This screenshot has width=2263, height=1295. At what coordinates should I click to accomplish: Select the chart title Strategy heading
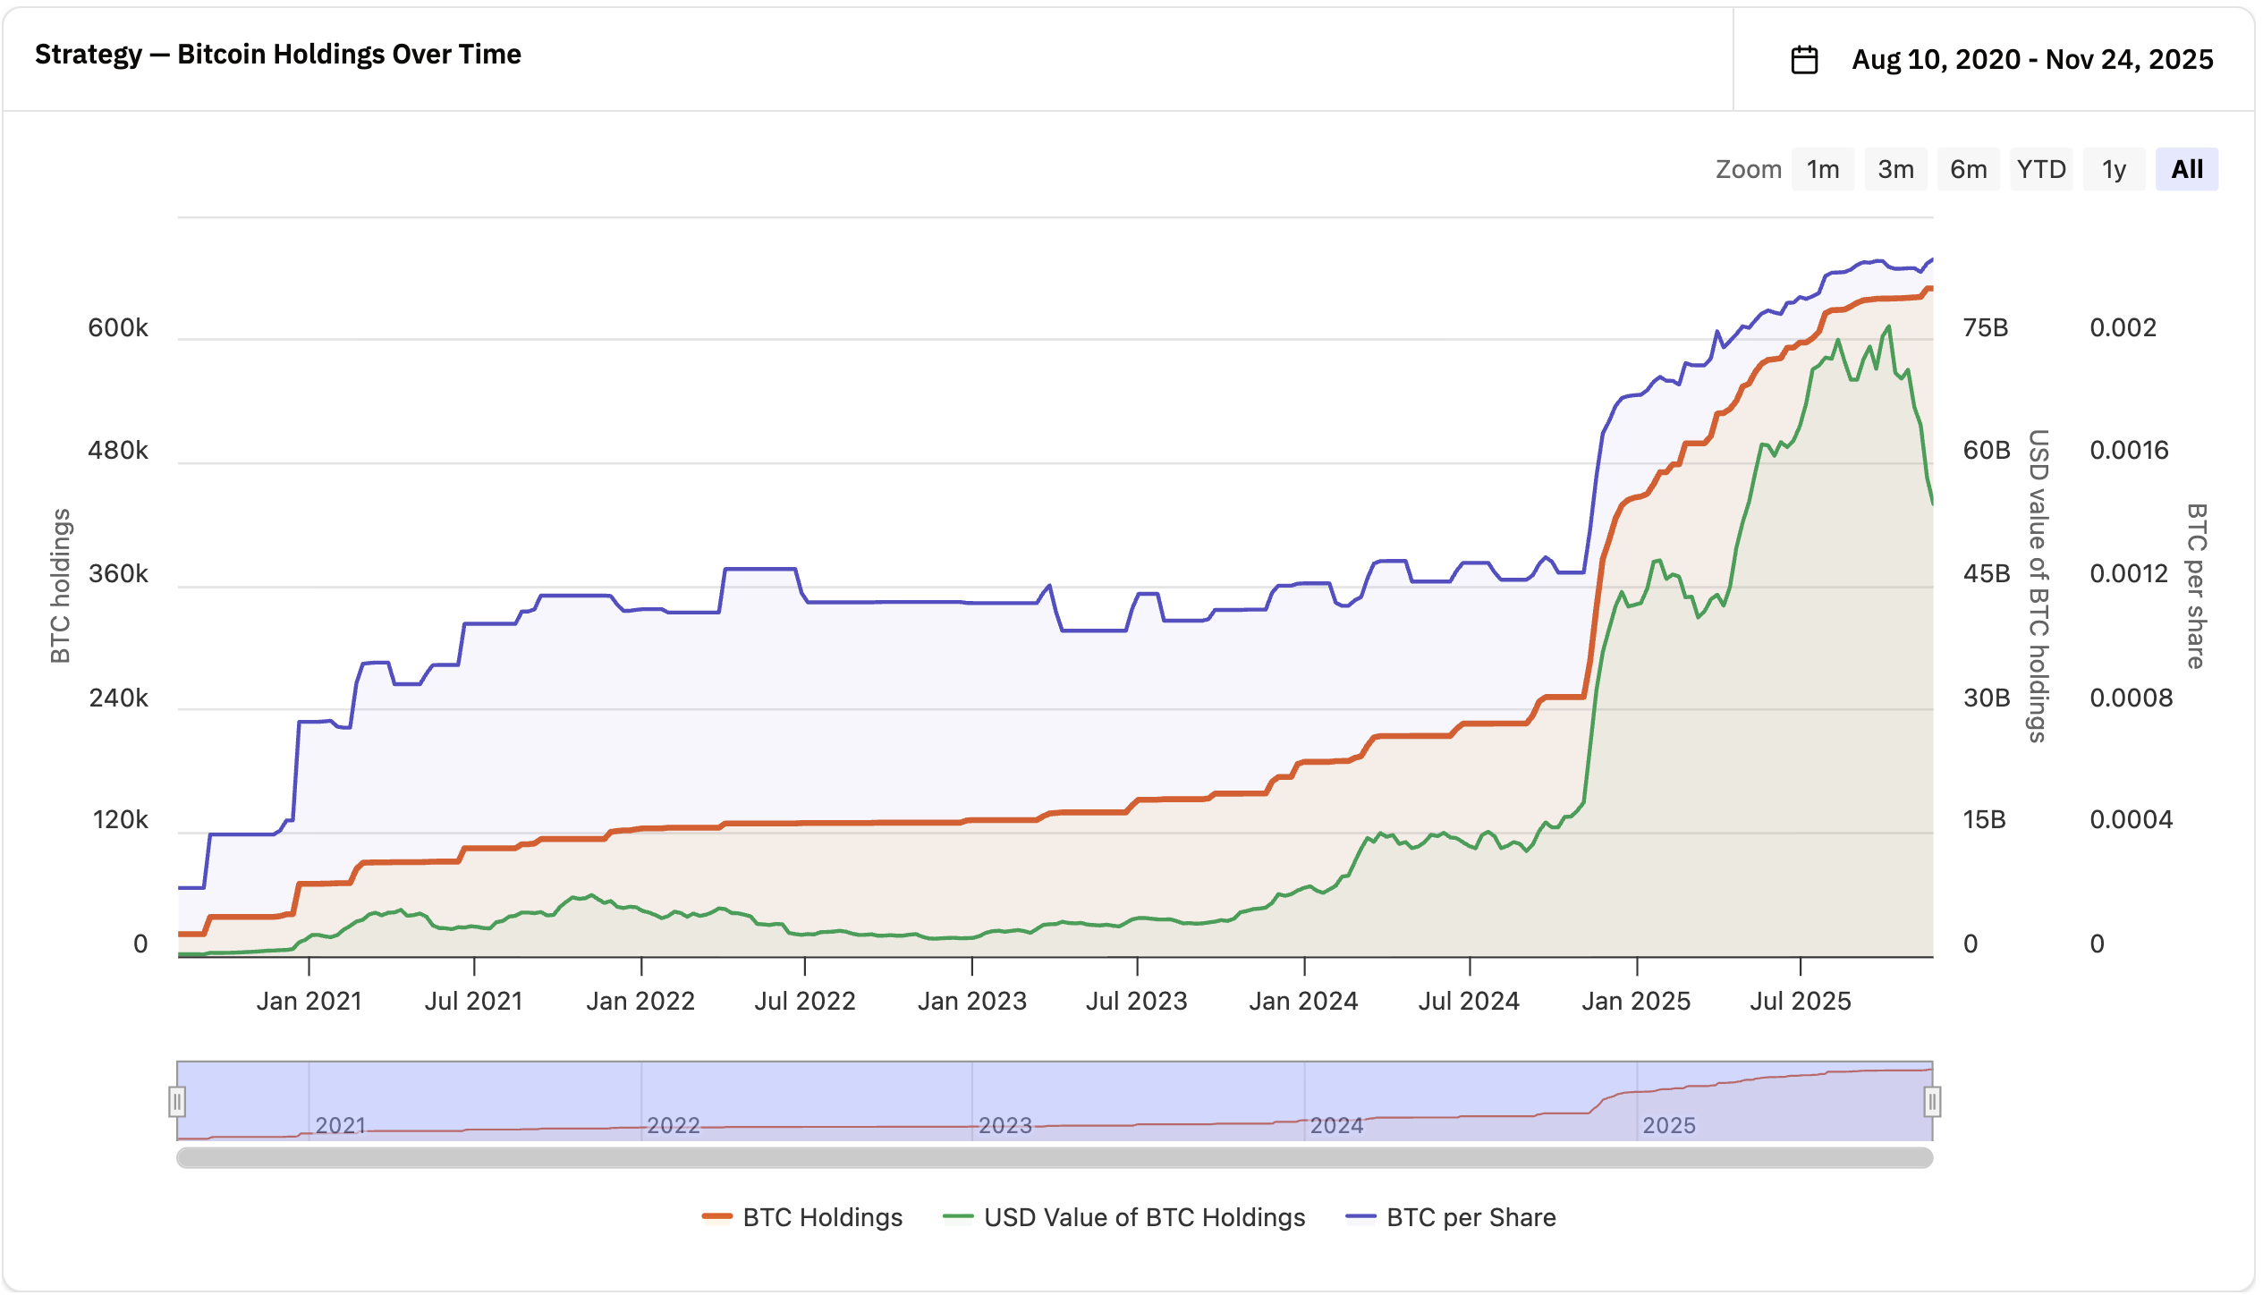(278, 54)
